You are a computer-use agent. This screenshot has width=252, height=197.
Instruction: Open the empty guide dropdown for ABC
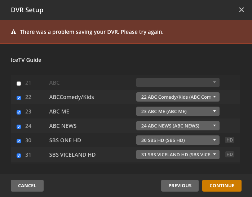pos(178,82)
